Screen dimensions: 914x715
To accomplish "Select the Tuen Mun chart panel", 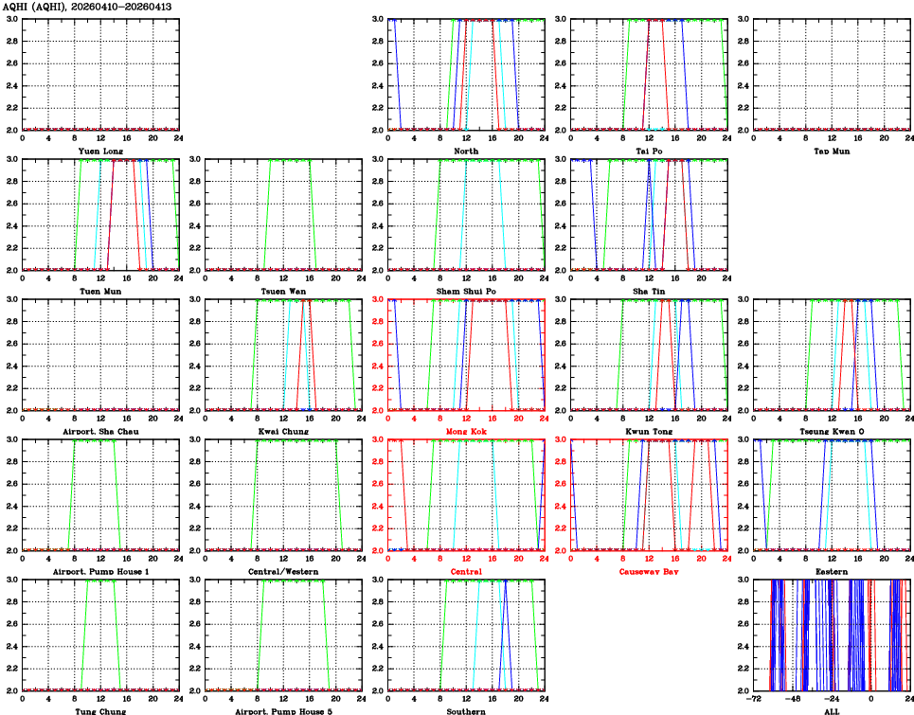I will pos(100,214).
